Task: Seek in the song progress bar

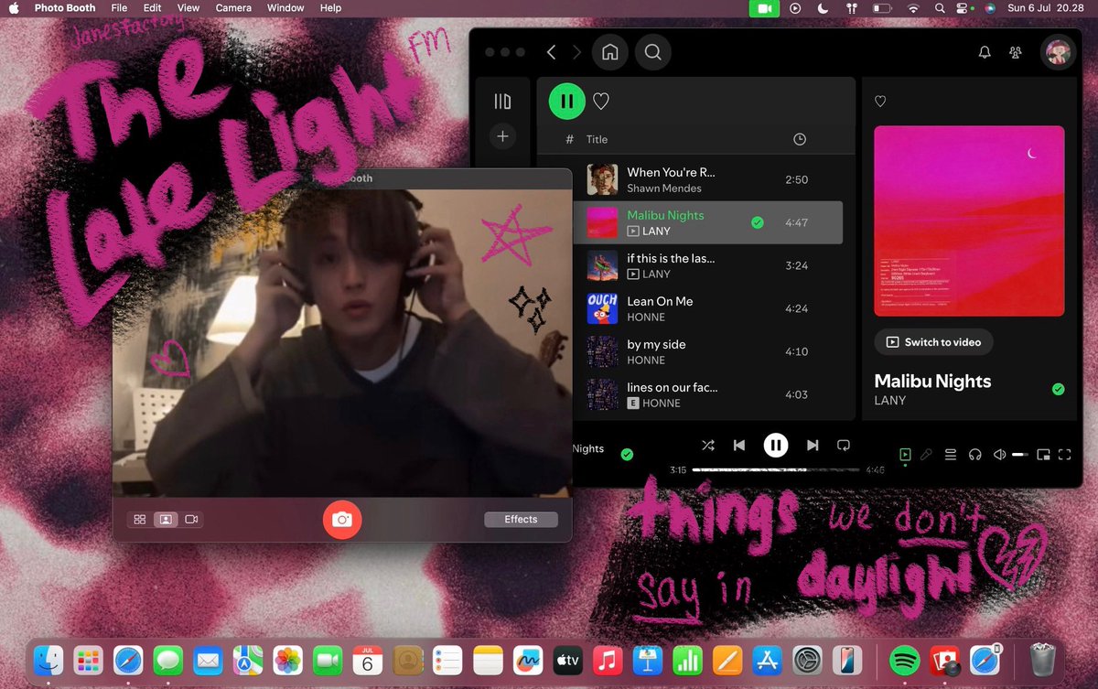Action: pyautogui.click(x=776, y=470)
